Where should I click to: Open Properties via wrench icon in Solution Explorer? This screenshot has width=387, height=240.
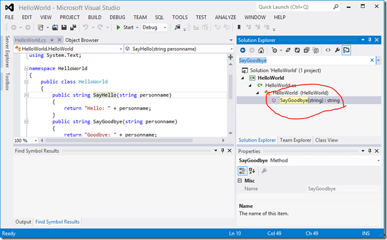[x=337, y=50]
